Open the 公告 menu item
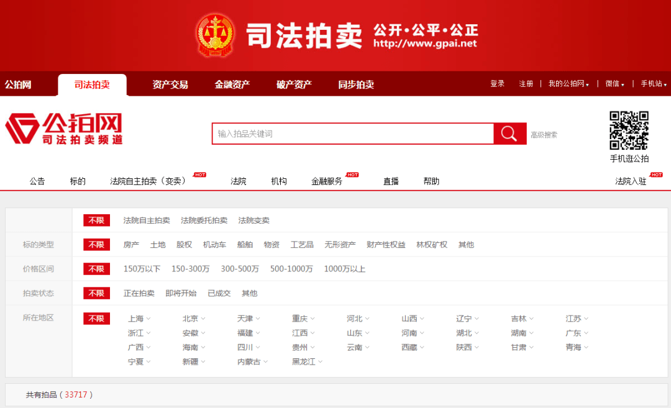The width and height of the screenshot is (671, 408). (x=37, y=181)
